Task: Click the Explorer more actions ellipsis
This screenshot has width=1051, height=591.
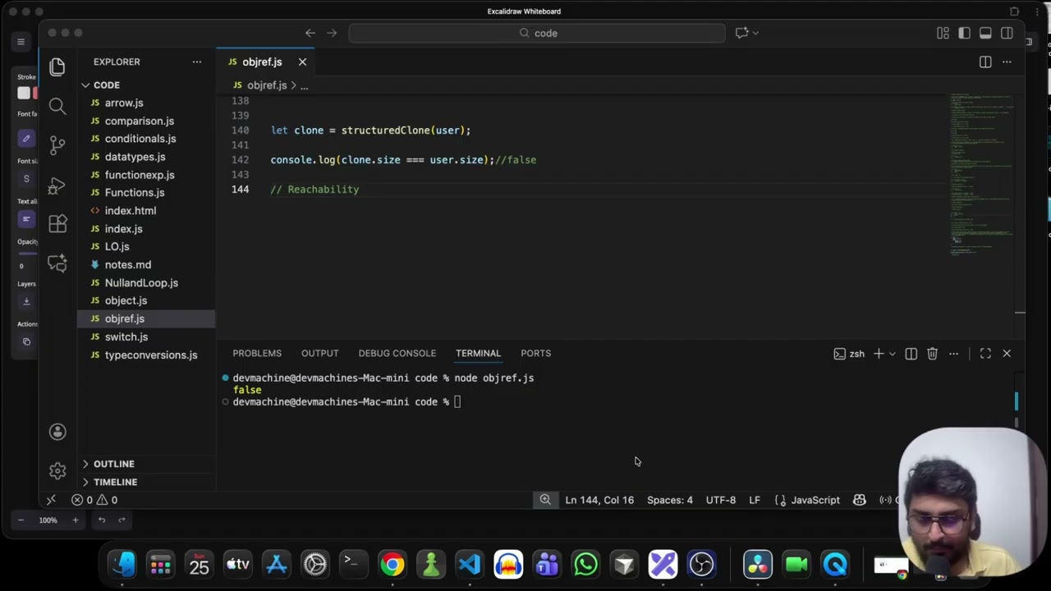Action: [x=197, y=62]
